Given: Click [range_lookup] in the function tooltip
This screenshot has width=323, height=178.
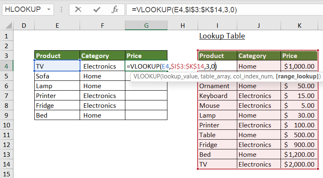Looking at the screenshot, I should [x=297, y=76].
